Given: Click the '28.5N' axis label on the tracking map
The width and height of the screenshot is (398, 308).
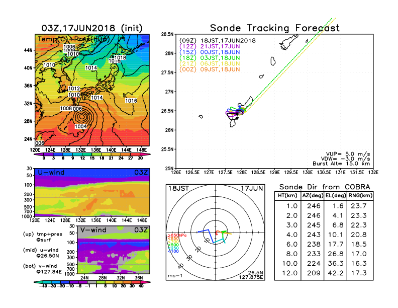Looking at the screenshot, I should click(167, 34).
